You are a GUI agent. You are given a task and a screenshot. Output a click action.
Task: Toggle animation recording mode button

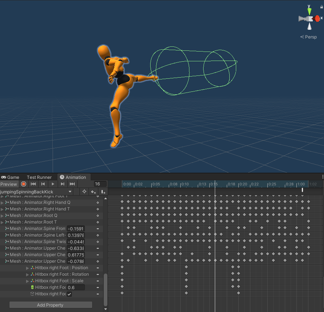tap(24, 184)
